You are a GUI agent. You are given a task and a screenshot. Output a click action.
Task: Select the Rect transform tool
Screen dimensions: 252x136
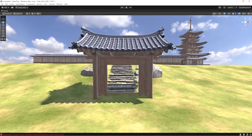(x=3, y=34)
